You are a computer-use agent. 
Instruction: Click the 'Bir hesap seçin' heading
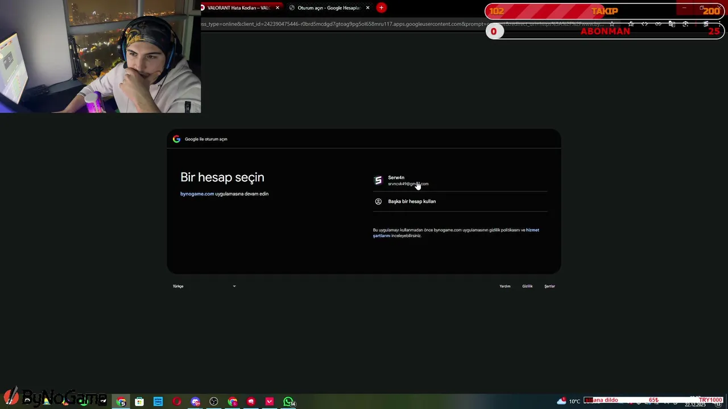point(222,177)
